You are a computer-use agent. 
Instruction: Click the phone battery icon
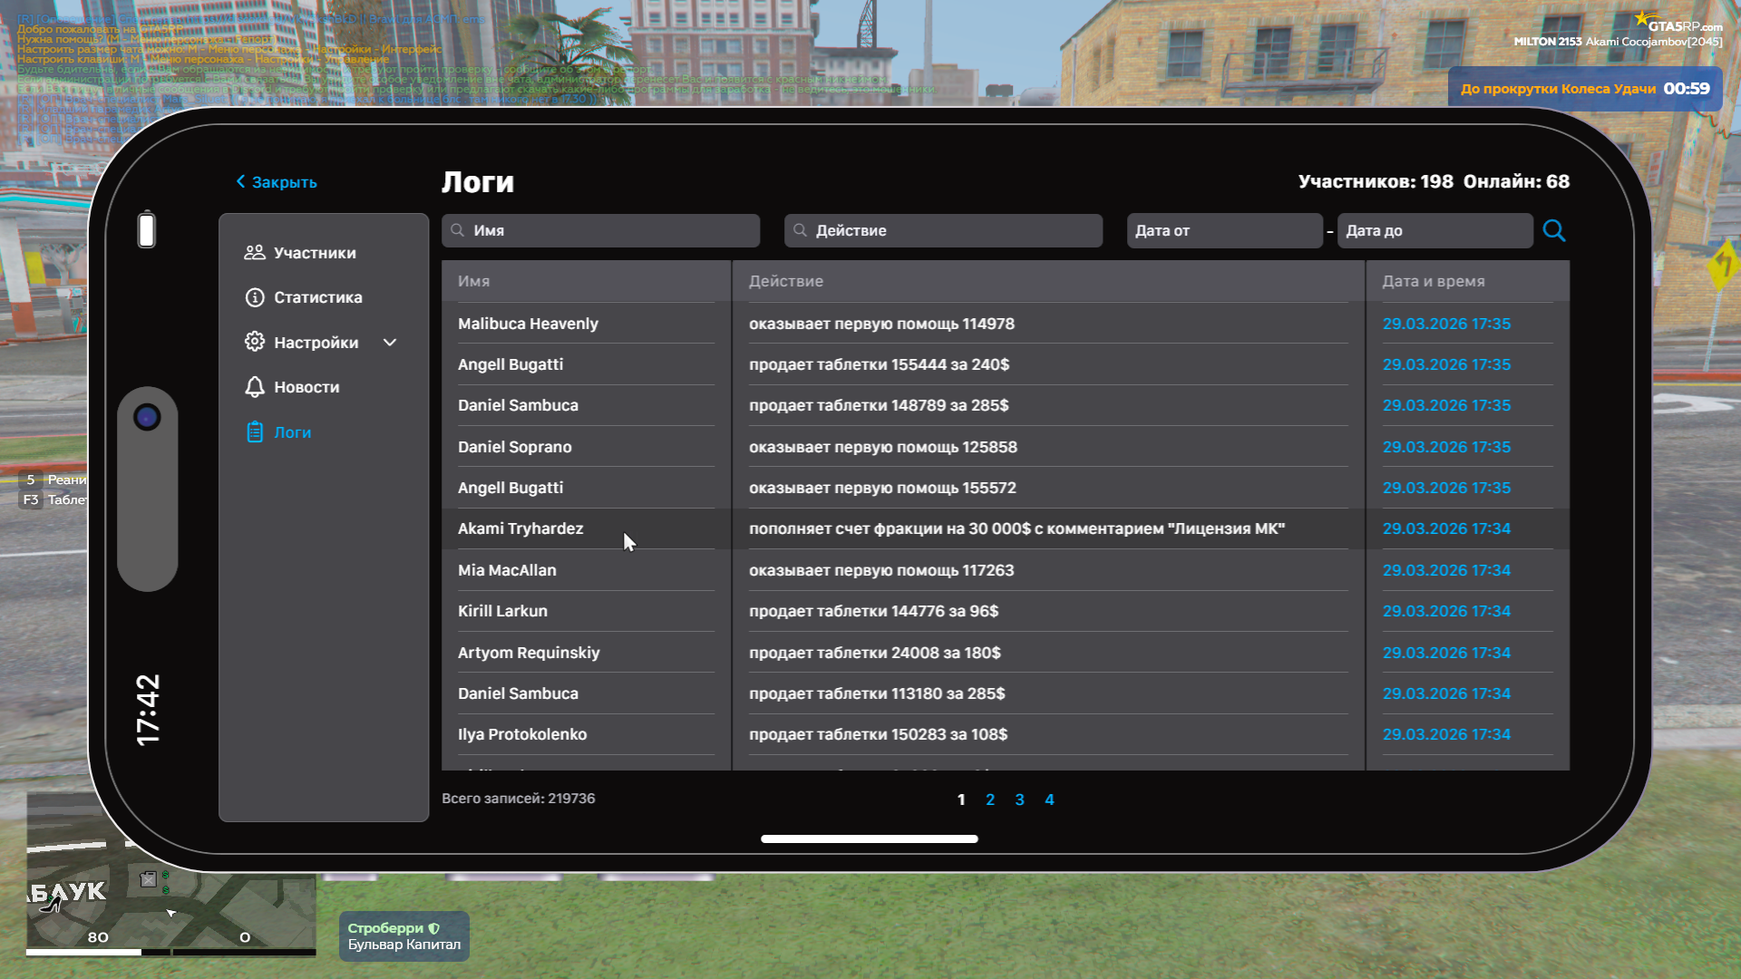(x=147, y=229)
